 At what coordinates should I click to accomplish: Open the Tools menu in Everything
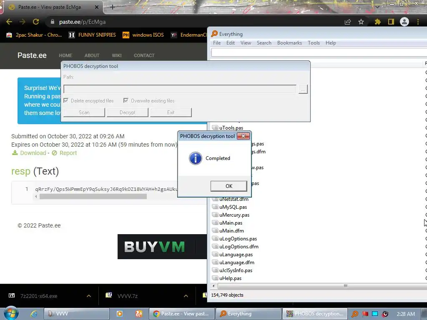[314, 43]
